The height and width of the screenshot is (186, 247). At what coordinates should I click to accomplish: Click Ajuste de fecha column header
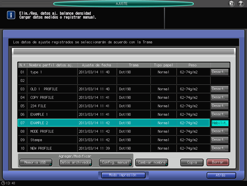97,65
